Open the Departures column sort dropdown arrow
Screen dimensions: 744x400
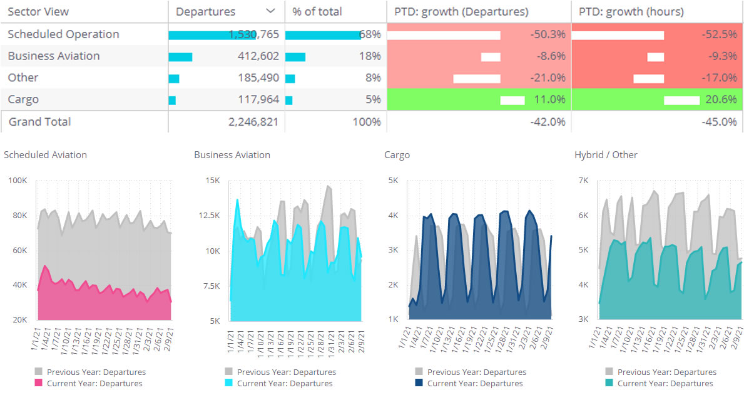point(270,11)
